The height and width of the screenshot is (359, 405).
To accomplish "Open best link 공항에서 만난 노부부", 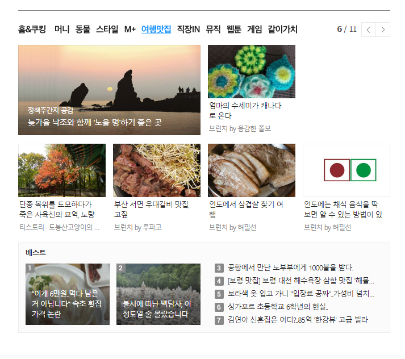I will [290, 268].
